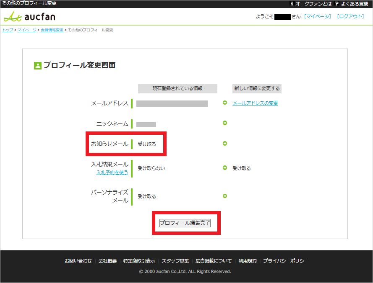Go to マイページ in the header
Screen dimensions: 373x283
(x=318, y=16)
